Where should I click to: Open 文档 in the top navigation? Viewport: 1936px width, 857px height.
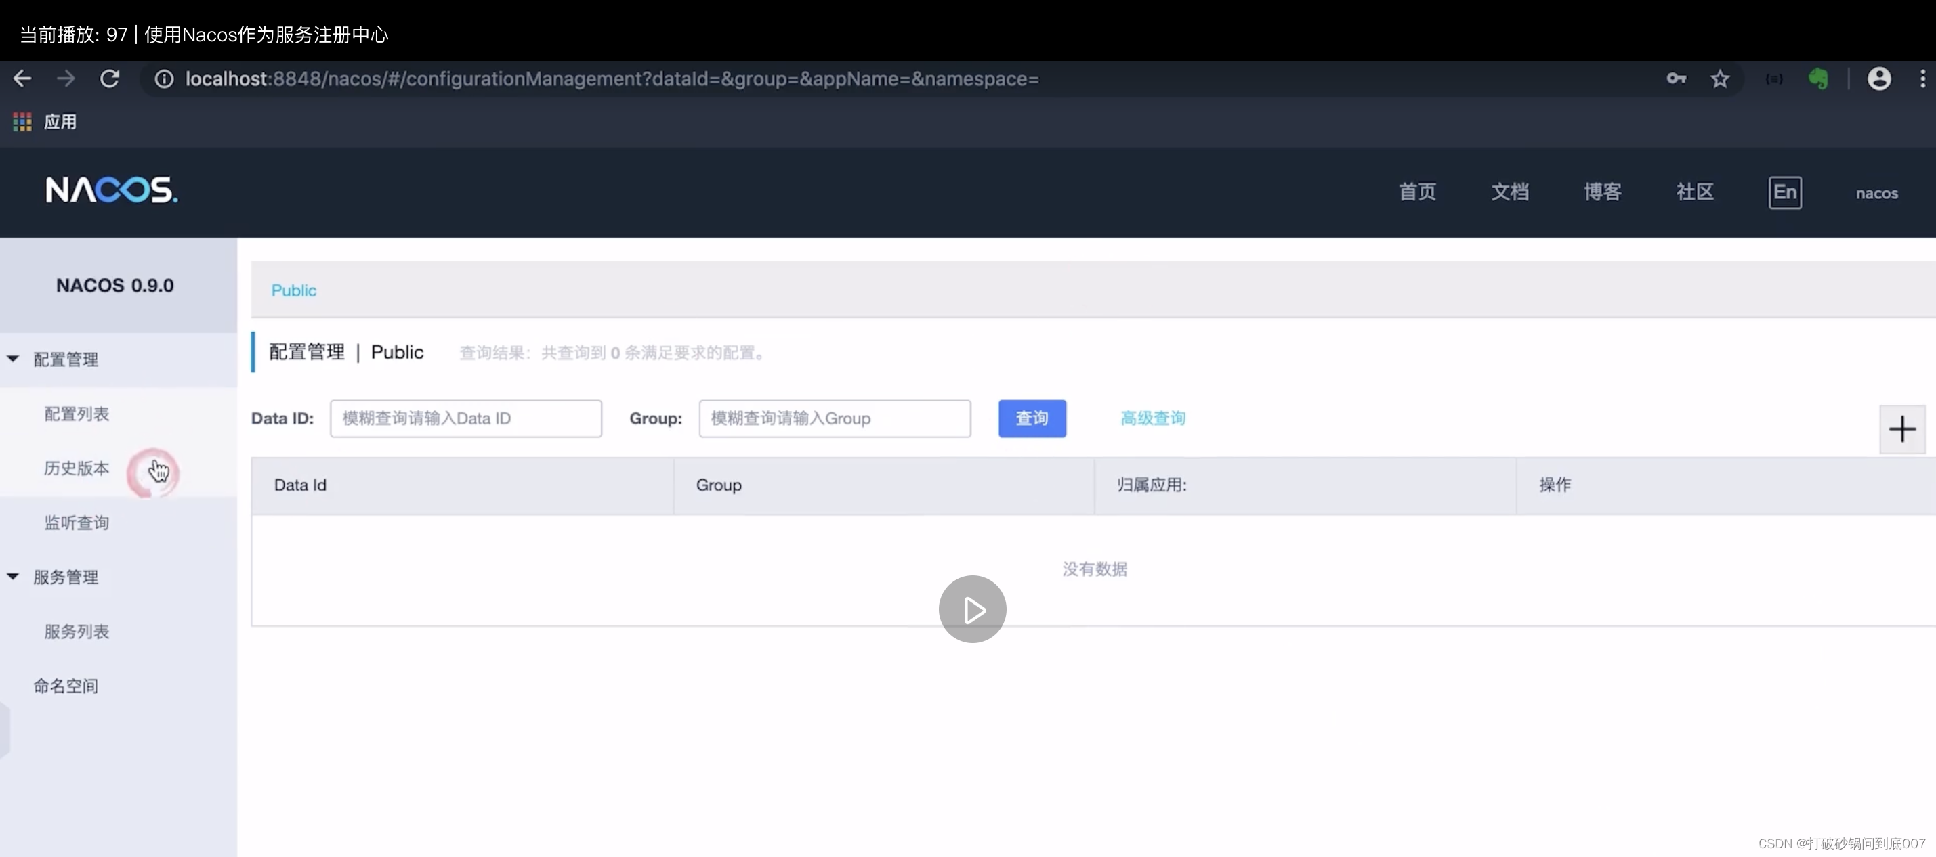coord(1510,192)
